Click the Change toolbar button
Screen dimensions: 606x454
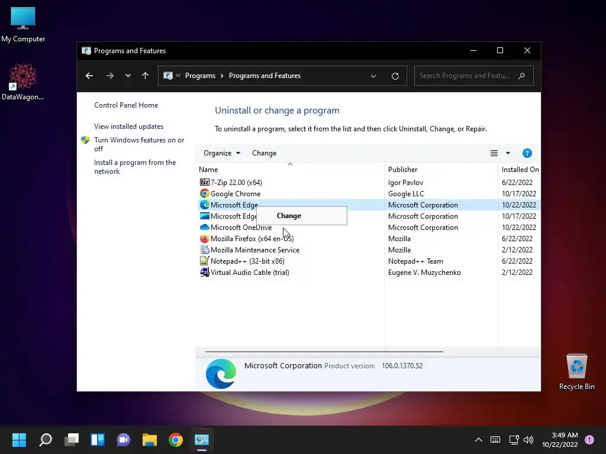(265, 153)
